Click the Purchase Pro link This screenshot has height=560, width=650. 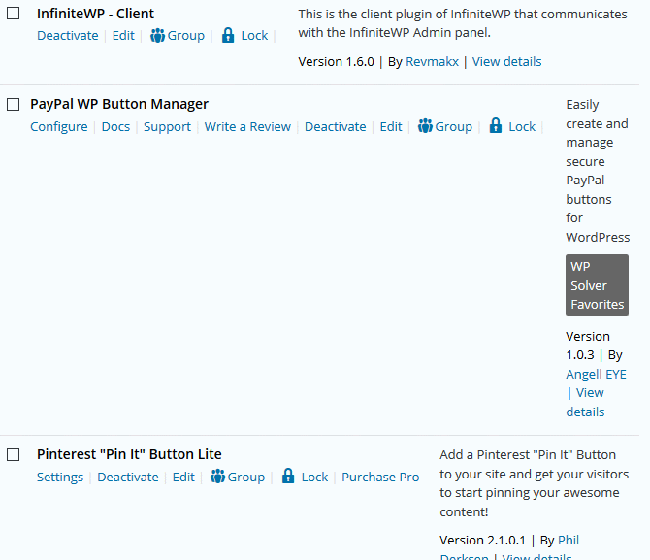coord(380,478)
